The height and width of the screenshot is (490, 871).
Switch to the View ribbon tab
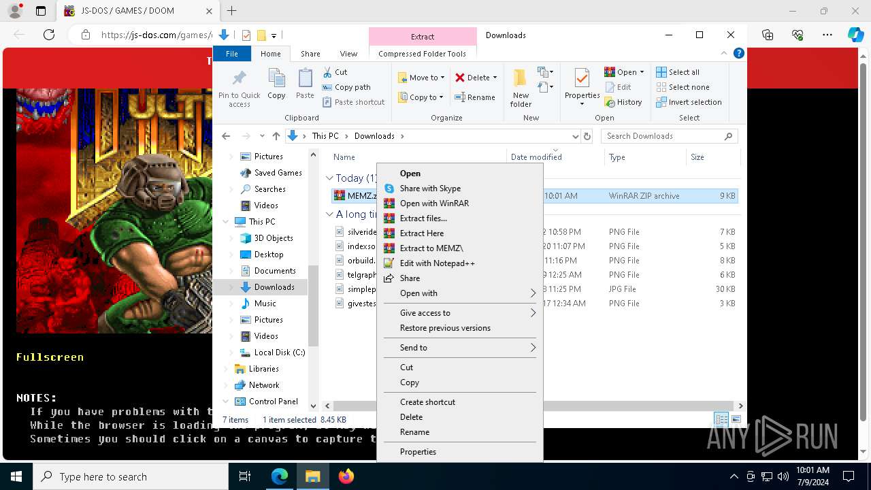348,54
